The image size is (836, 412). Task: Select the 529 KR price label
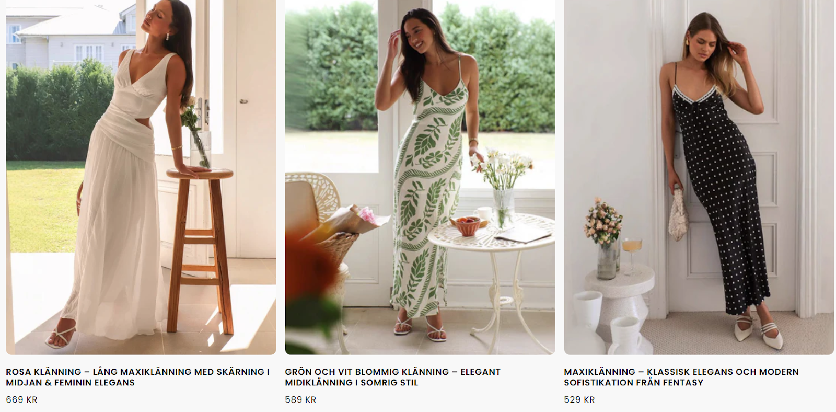(579, 399)
